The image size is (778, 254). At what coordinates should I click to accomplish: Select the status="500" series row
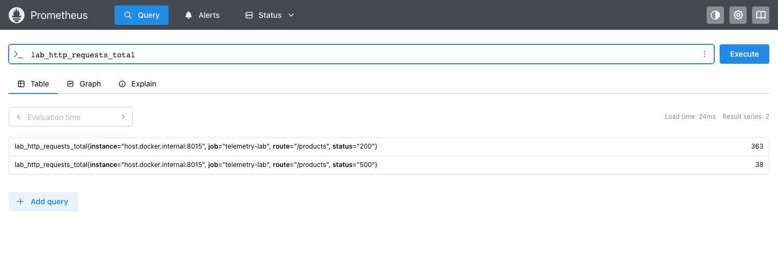pyautogui.click(x=389, y=165)
